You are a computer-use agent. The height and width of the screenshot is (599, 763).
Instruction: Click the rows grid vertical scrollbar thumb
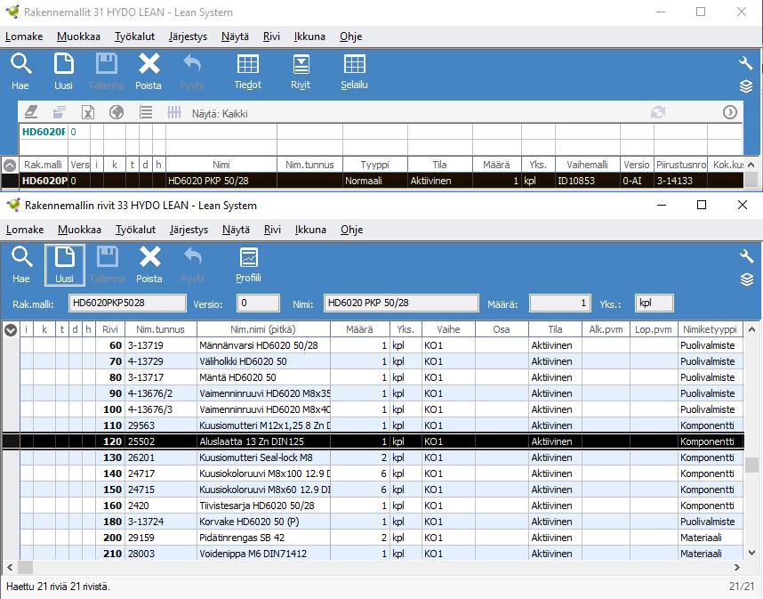point(751,465)
